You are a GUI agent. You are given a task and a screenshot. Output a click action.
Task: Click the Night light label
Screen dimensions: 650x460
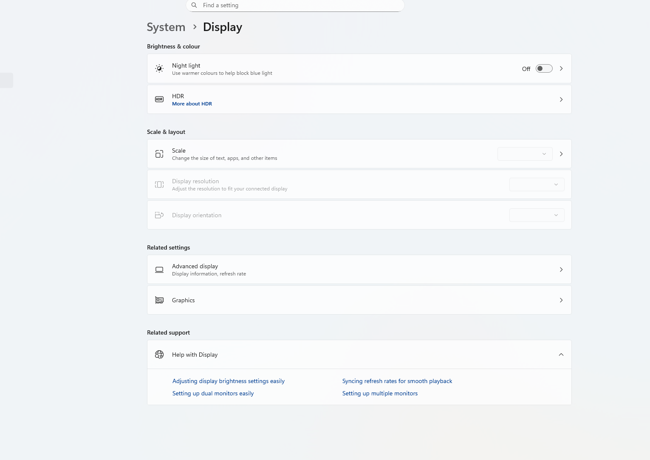pos(186,65)
